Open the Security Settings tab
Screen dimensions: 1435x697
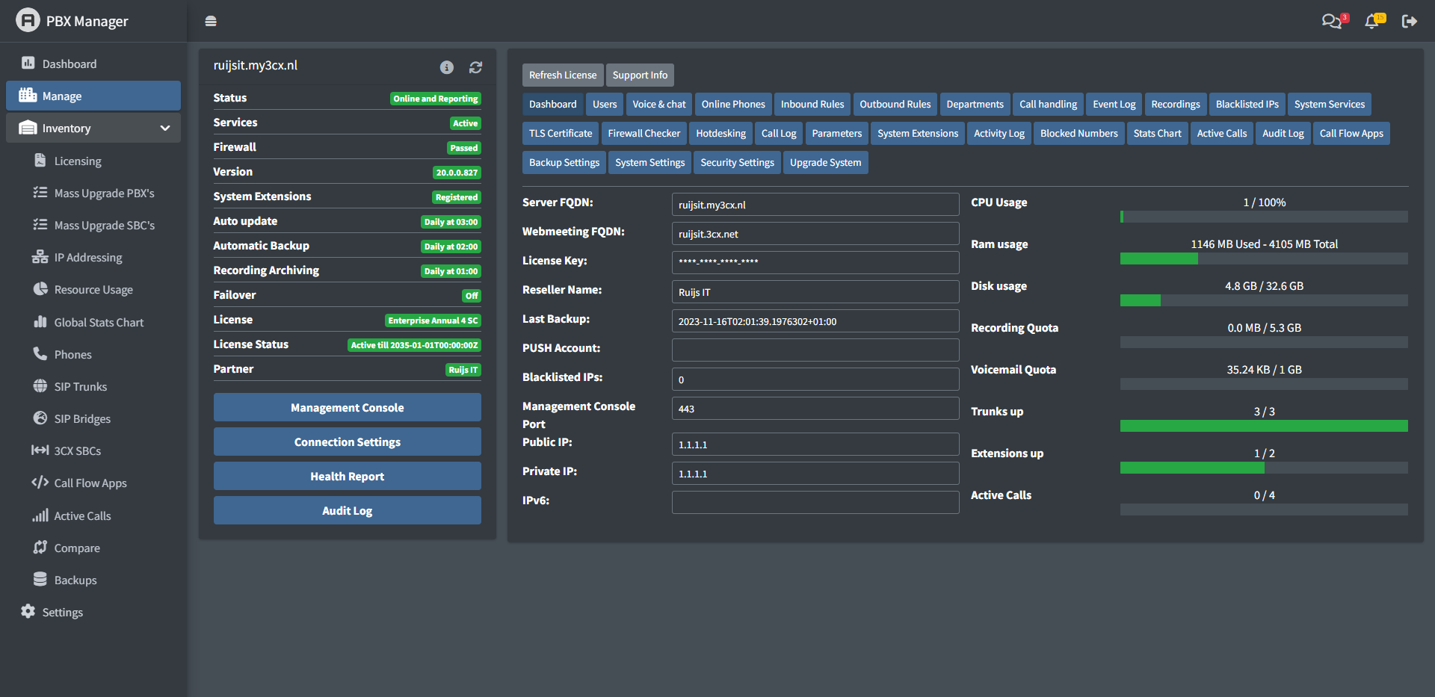coord(737,162)
